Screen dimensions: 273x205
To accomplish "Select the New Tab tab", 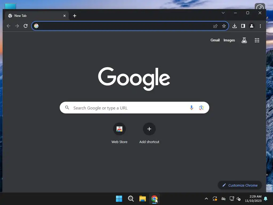I will tap(37, 16).
